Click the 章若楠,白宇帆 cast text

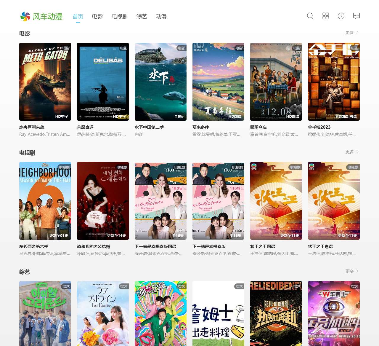pos(274,134)
